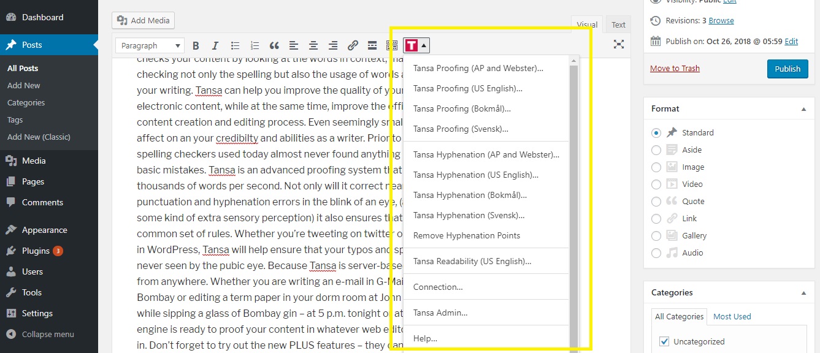Image resolution: width=820 pixels, height=353 pixels.
Task: Select the Link post format
Action: point(656,218)
